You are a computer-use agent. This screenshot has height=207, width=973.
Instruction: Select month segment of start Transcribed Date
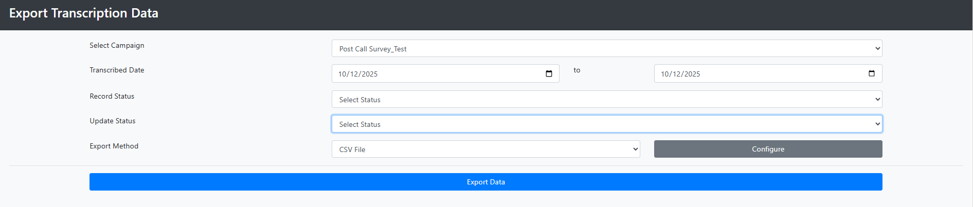point(343,74)
